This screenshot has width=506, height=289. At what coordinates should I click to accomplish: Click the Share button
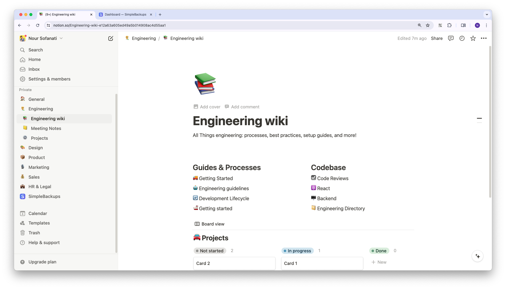point(437,38)
